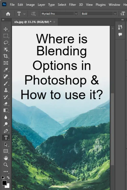Toggle text orientation button

[x=33, y=14]
